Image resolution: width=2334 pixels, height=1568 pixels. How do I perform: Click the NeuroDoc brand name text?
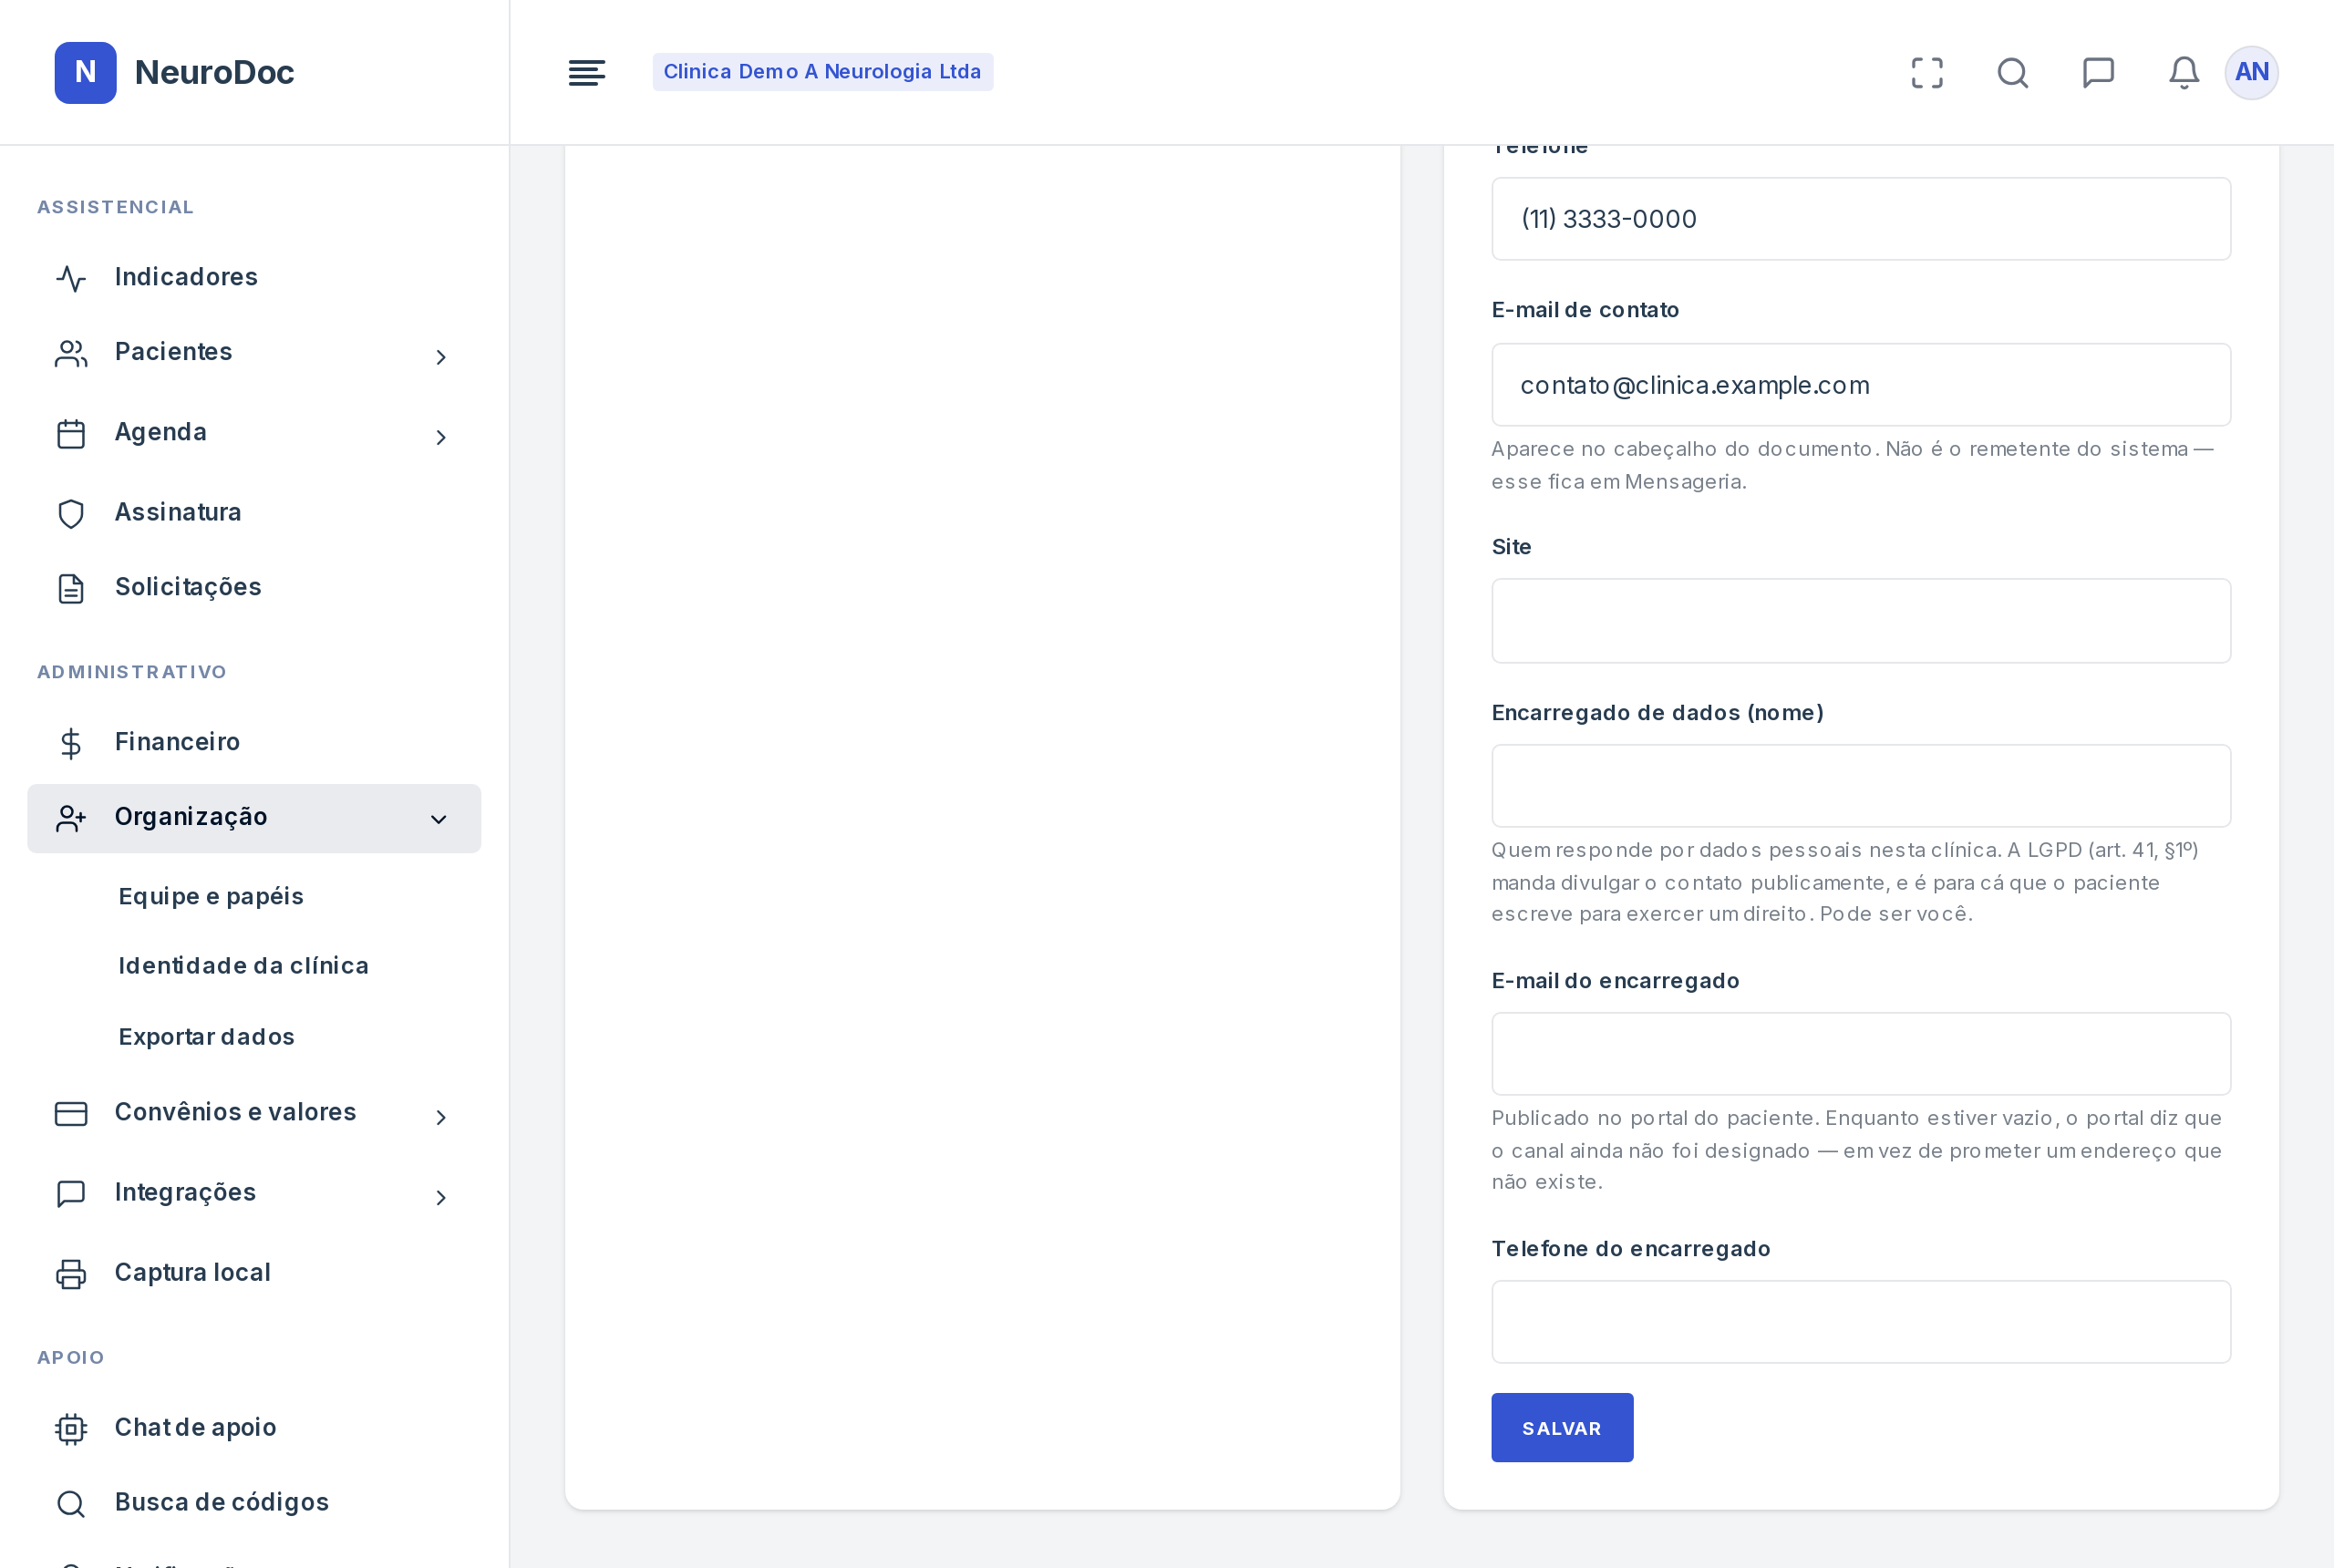pyautogui.click(x=214, y=72)
